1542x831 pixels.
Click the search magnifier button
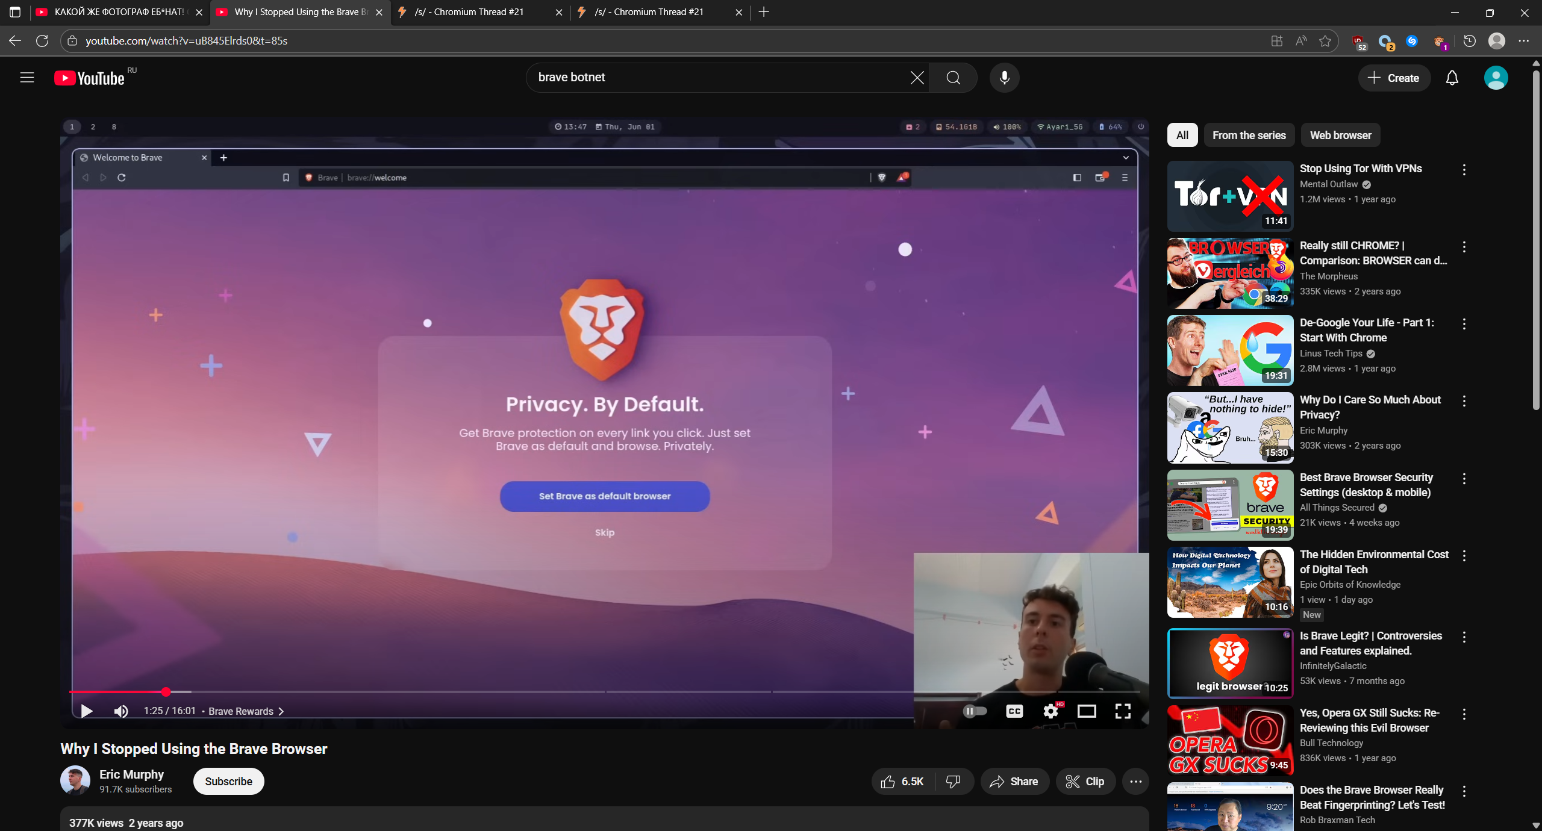(x=953, y=78)
